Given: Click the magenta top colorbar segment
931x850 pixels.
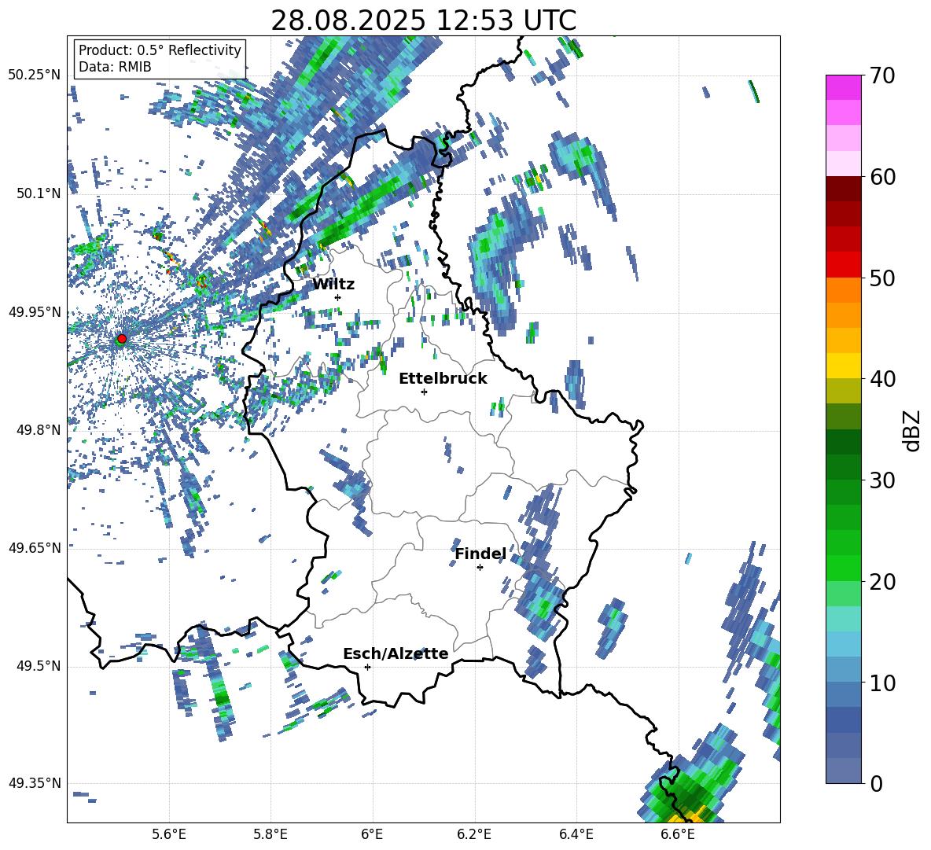Looking at the screenshot, I should (x=843, y=87).
